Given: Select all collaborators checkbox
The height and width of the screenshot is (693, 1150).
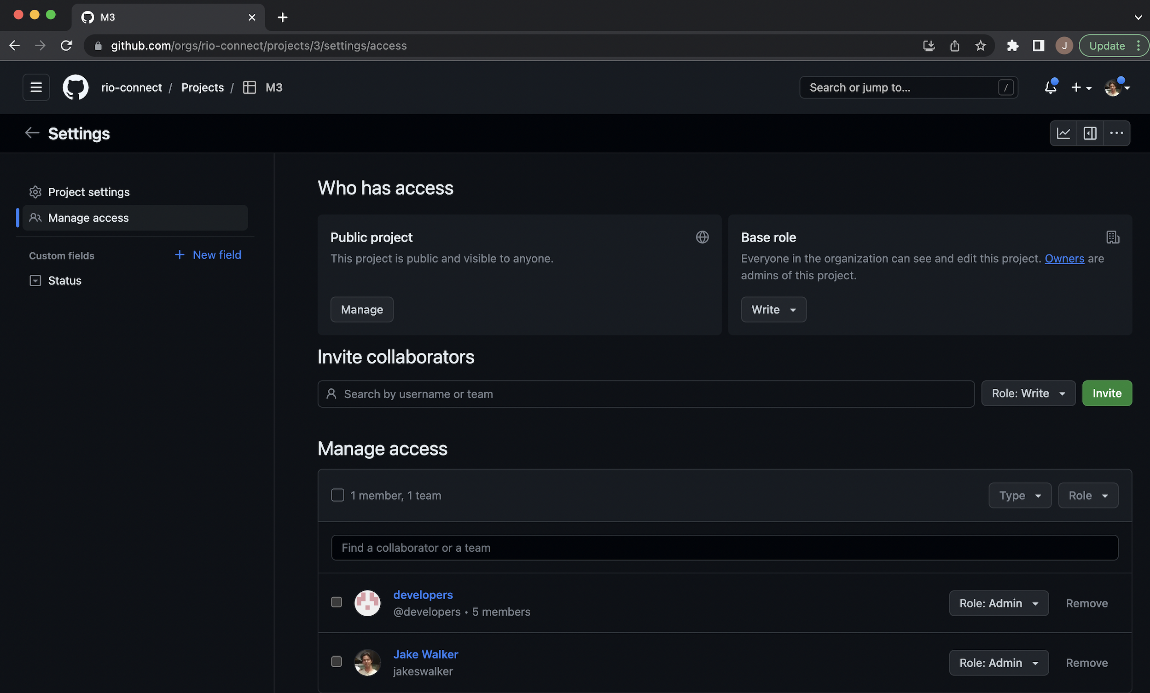Looking at the screenshot, I should tap(337, 495).
